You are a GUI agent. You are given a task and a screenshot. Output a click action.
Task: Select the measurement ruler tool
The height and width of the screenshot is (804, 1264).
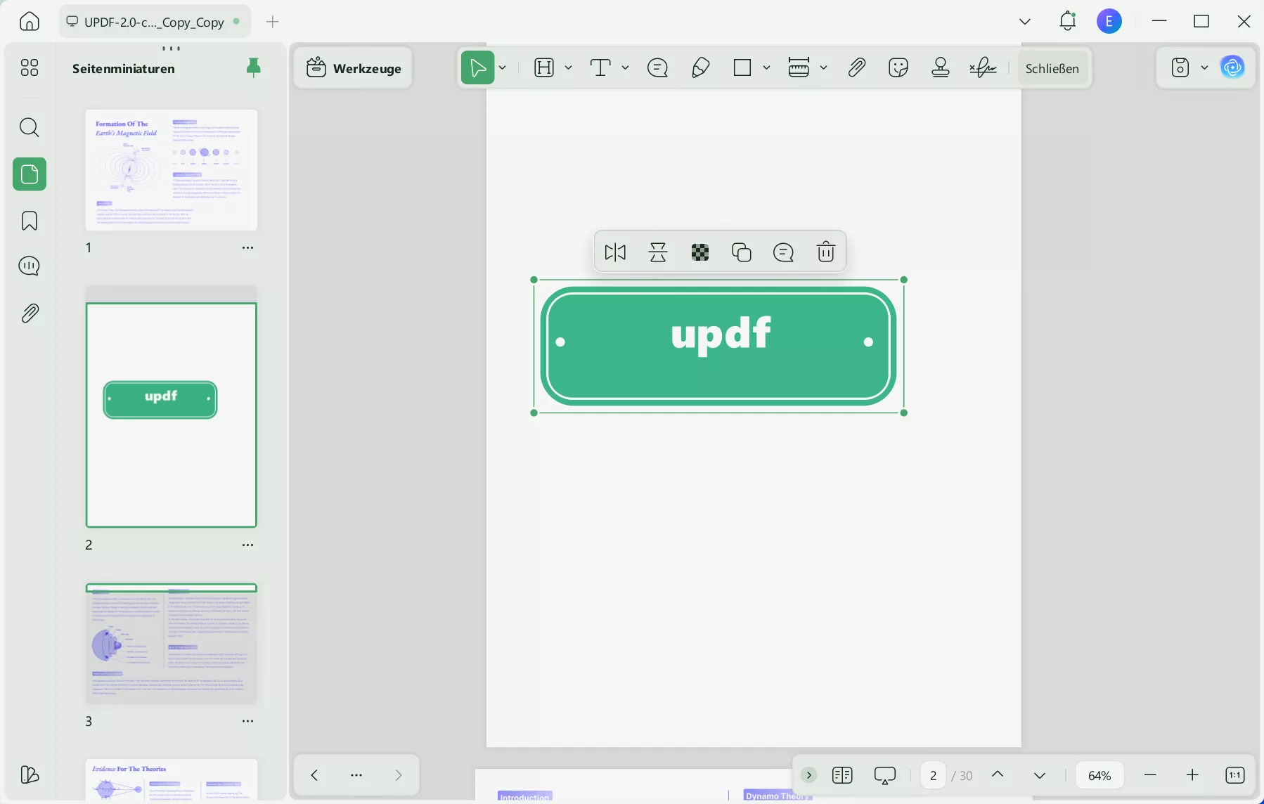[799, 67]
